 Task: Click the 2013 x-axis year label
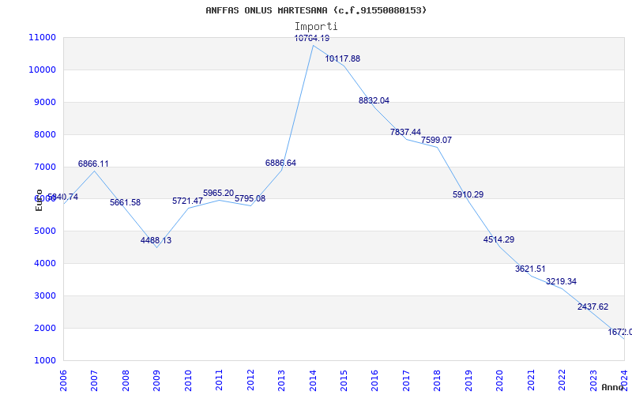coord(281,380)
